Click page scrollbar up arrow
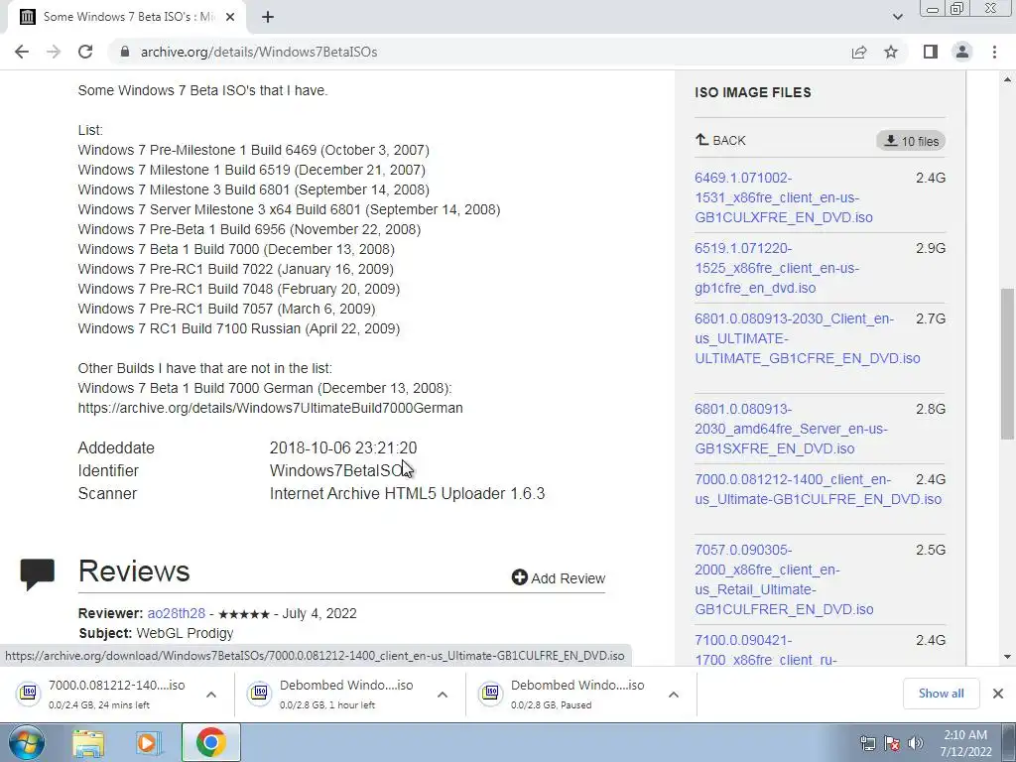Image resolution: width=1016 pixels, height=762 pixels. [x=1008, y=79]
